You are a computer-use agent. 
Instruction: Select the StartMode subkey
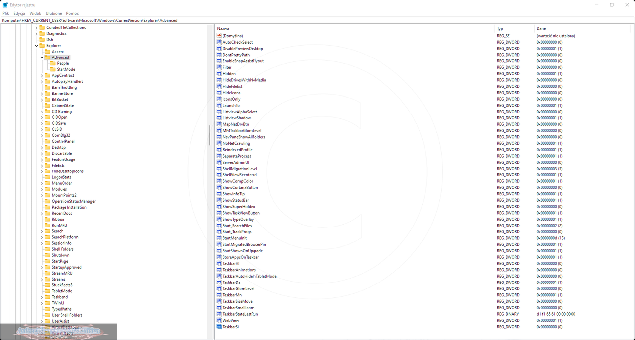pyautogui.click(x=66, y=69)
